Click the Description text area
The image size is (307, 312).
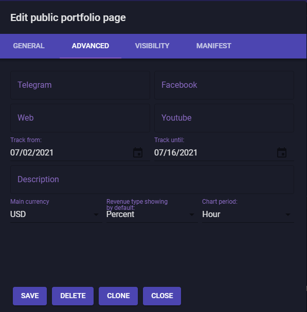coord(152,180)
